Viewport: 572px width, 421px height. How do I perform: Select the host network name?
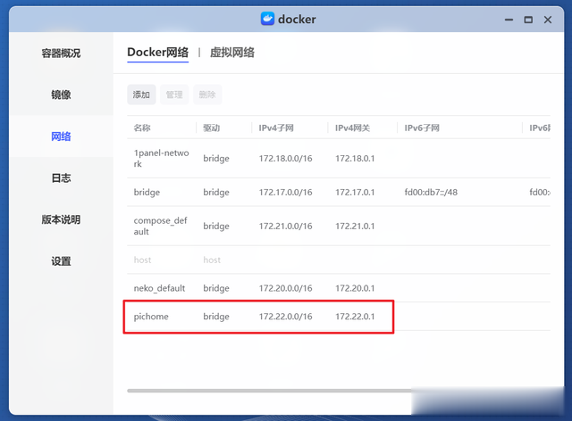[142, 260]
